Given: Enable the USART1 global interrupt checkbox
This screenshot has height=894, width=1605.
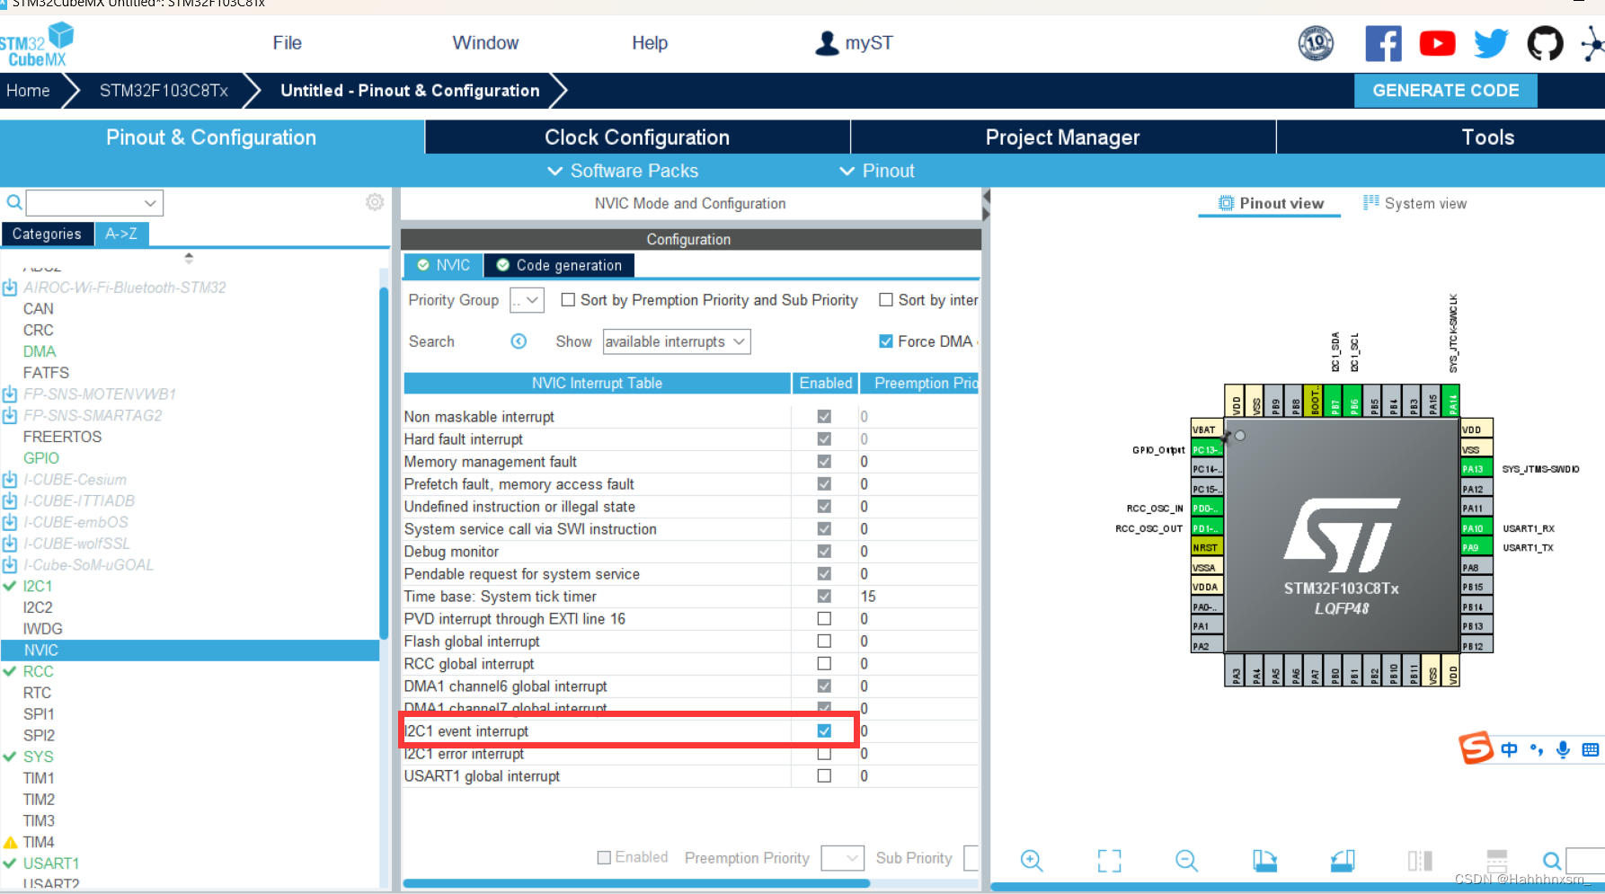Looking at the screenshot, I should click(824, 775).
